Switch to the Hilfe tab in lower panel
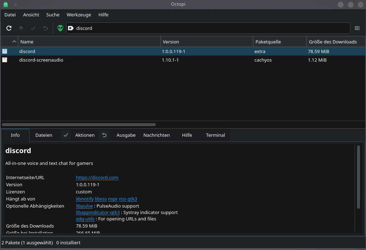Viewport: 366px width, 250px height. coord(187,135)
